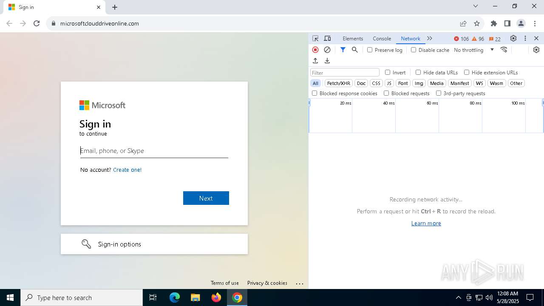544x306 pixels.
Task: Enable the Disable cache checkbox
Action: click(414, 50)
